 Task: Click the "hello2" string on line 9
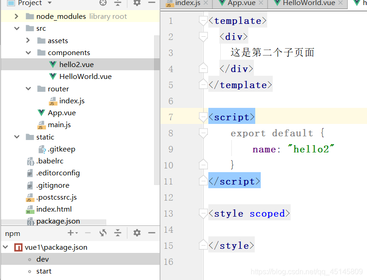pos(311,149)
